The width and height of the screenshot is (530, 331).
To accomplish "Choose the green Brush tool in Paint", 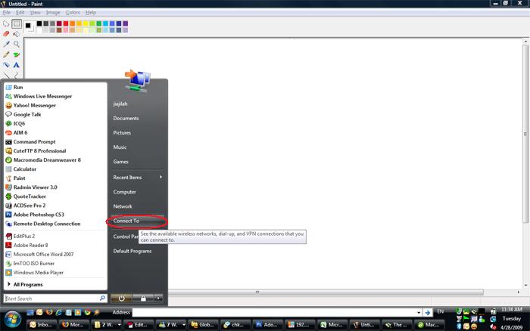I will [x=16, y=54].
